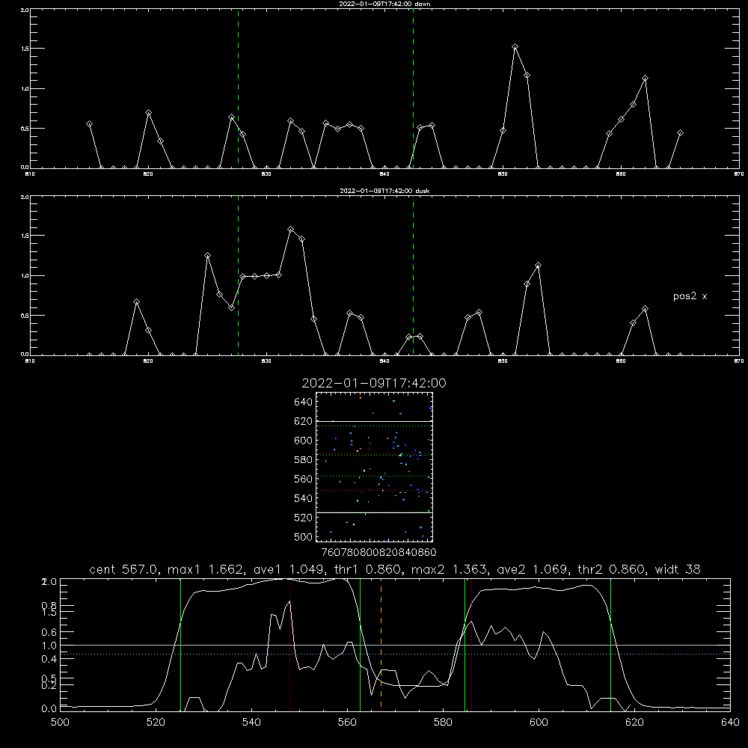Click the scatter image x-axis label '760780800820840860'
The height and width of the screenshot is (748, 748).
378,553
